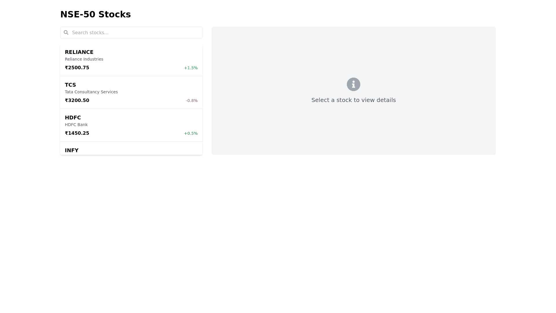
Task: Click the NSE-50 Stocks heading
Action: click(96, 14)
